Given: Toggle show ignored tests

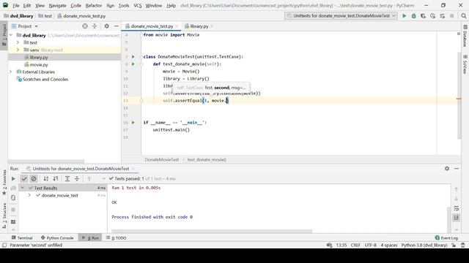Looking at the screenshot, I should (34, 178).
